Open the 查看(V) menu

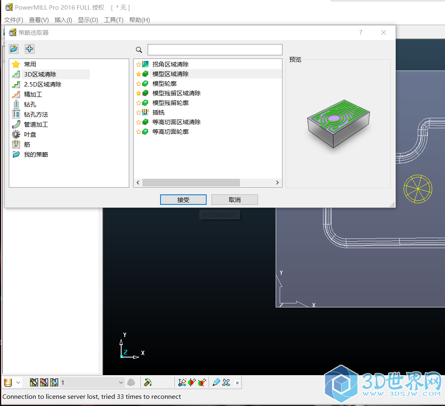pyautogui.click(x=39, y=20)
